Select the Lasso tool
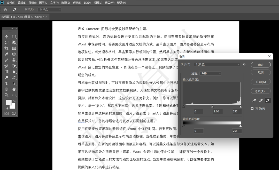The height and width of the screenshot is (170, 279). pos(6,42)
